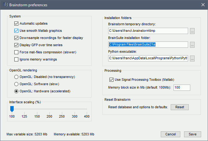Image resolution: width=208 pixels, height=141 pixels.
Task: Browse for BrainSuite installation folder
Action: [192, 45]
